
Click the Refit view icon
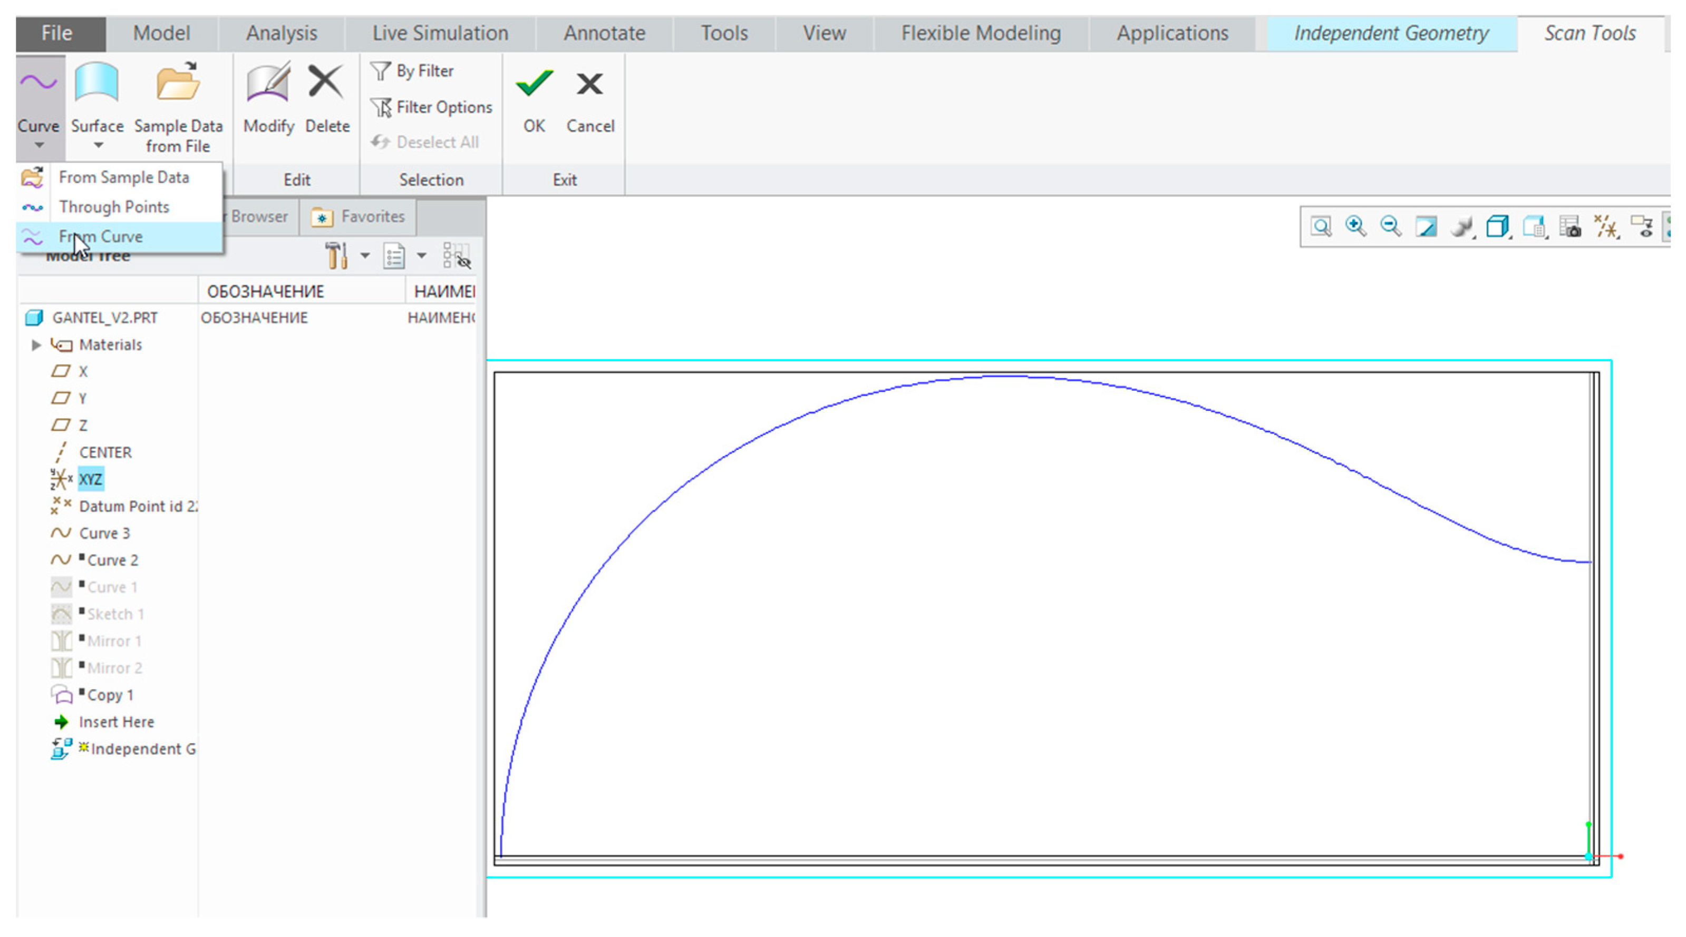point(1321,227)
